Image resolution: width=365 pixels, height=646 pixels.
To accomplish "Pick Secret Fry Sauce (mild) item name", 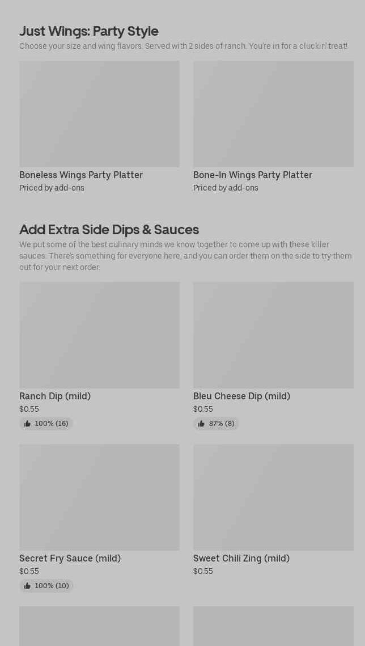I will coord(70,558).
